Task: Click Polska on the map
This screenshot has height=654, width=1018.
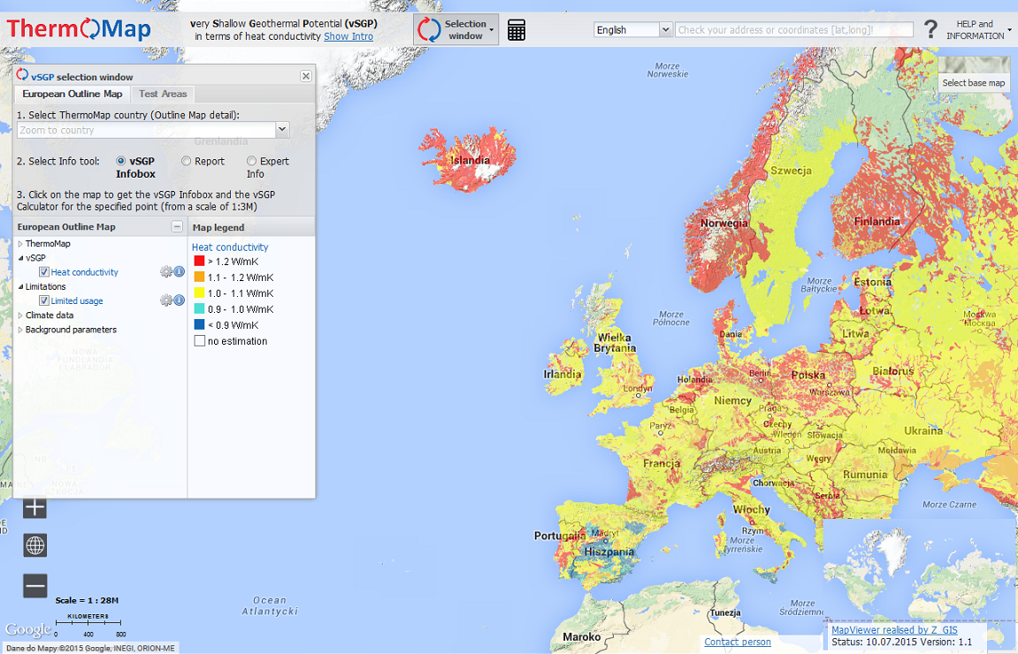Action: pyautogui.click(x=808, y=375)
